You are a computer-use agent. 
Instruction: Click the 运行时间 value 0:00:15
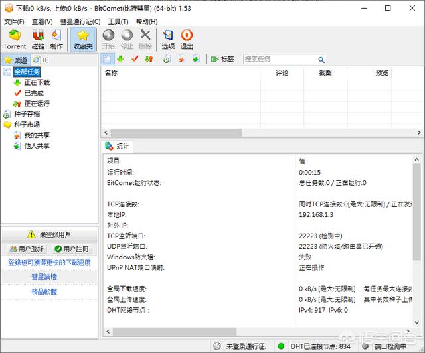pyautogui.click(x=309, y=173)
